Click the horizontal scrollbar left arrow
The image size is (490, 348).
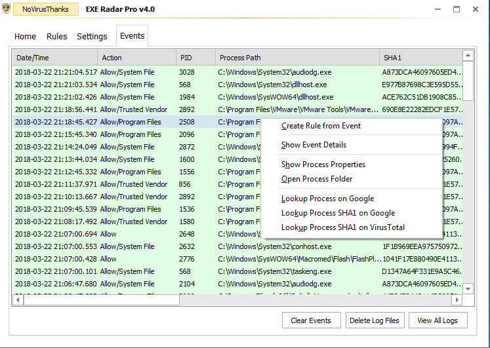[18, 300]
